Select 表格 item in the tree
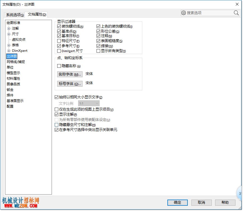243x211 pixels. click(x=15, y=45)
